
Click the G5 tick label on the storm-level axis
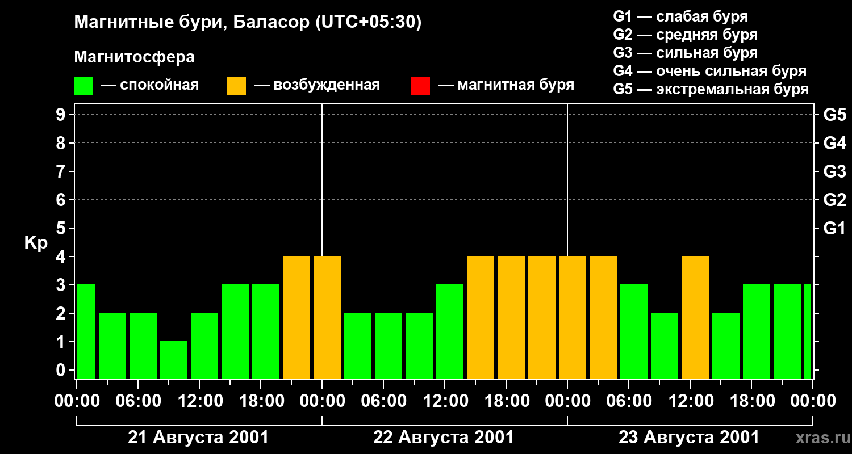click(835, 115)
